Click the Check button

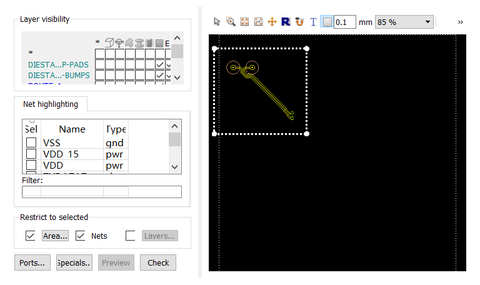click(x=158, y=262)
